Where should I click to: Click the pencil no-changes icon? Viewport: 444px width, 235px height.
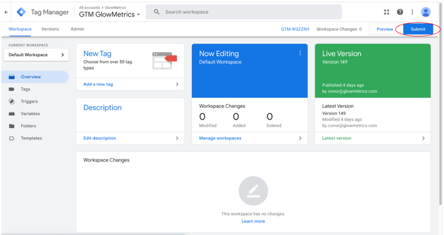[x=253, y=191]
